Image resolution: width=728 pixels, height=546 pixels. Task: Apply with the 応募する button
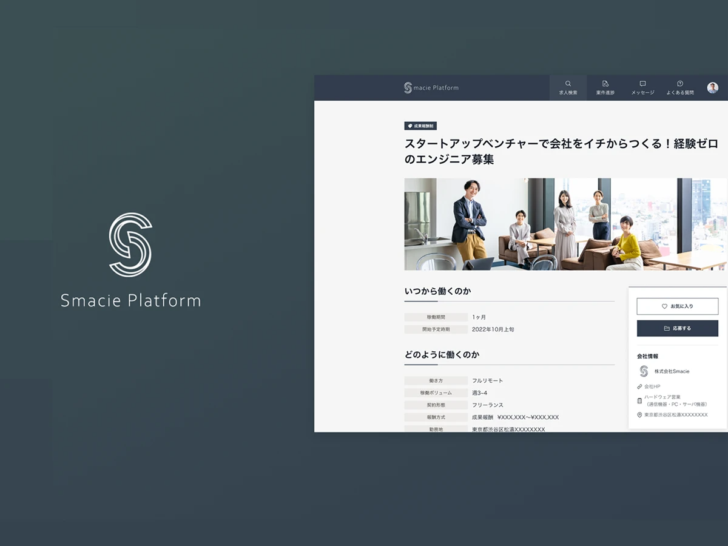click(x=677, y=328)
